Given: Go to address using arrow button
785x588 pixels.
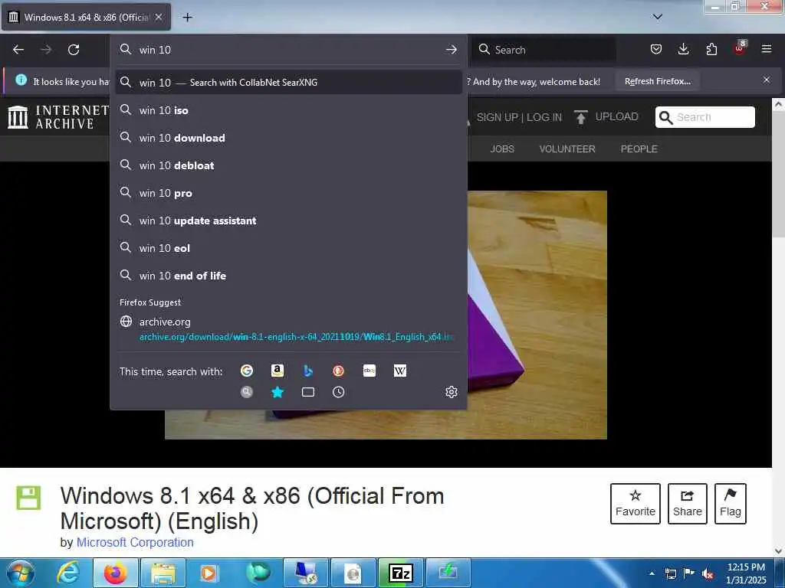Looking at the screenshot, I should pos(451,50).
